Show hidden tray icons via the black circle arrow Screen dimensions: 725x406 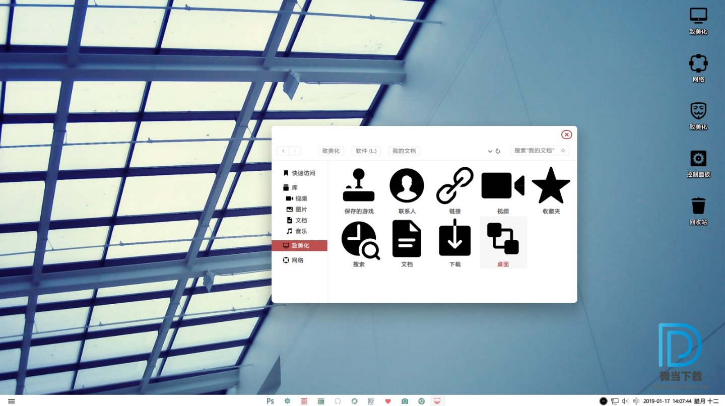click(603, 401)
